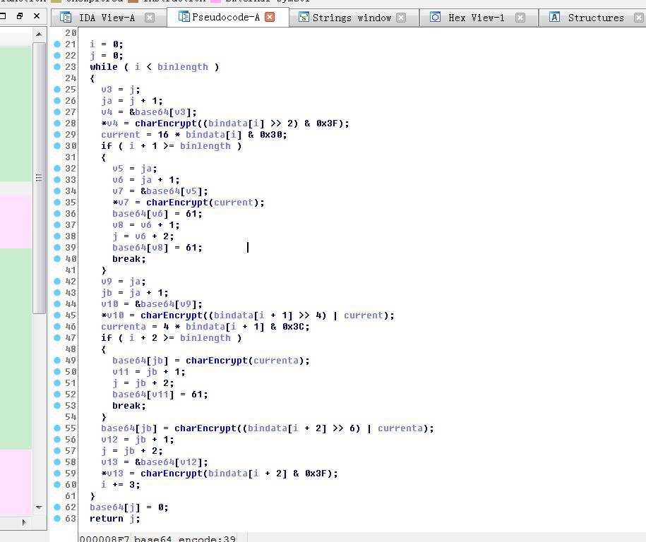This screenshot has height=542, width=646.
Task: Click the Pseudocode-A tab icon
Action: (184, 16)
